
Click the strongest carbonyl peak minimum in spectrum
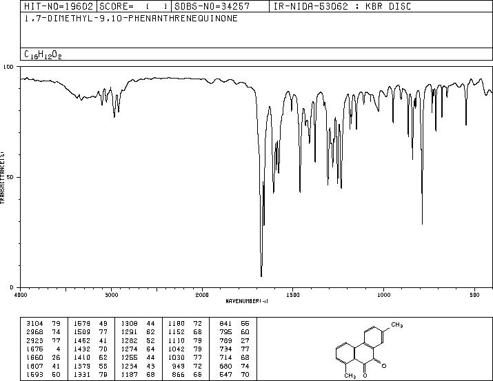261,276
